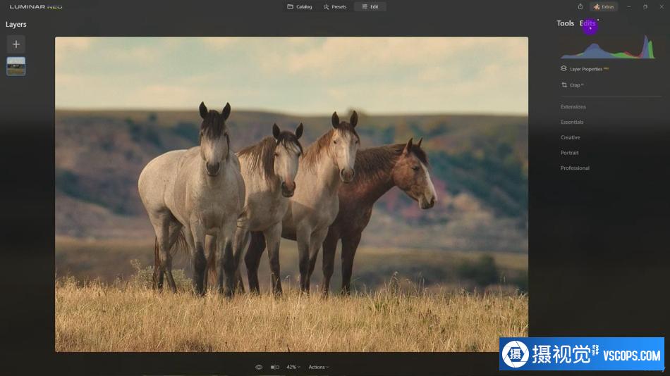The image size is (670, 376).
Task: Click the histogram display
Action: [607, 46]
